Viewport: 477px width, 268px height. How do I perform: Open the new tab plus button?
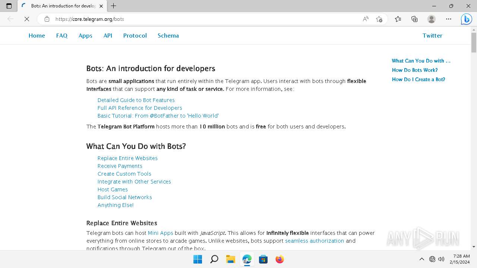pyautogui.click(x=114, y=6)
